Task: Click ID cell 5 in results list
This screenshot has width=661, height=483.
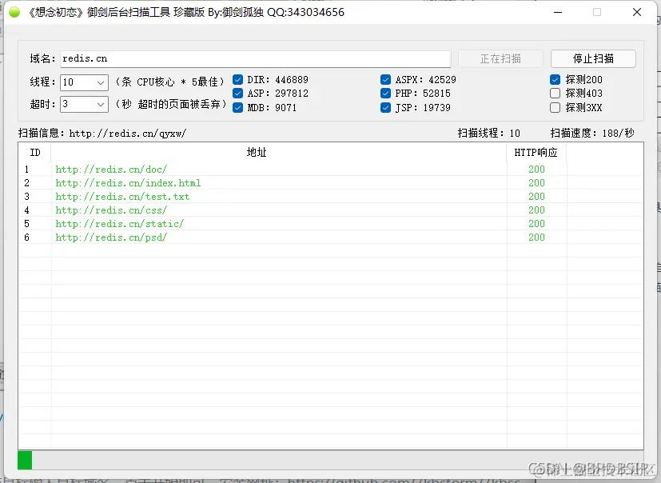Action: point(27,224)
